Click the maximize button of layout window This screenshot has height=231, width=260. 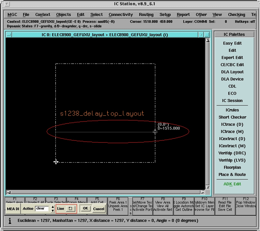click(x=207, y=35)
